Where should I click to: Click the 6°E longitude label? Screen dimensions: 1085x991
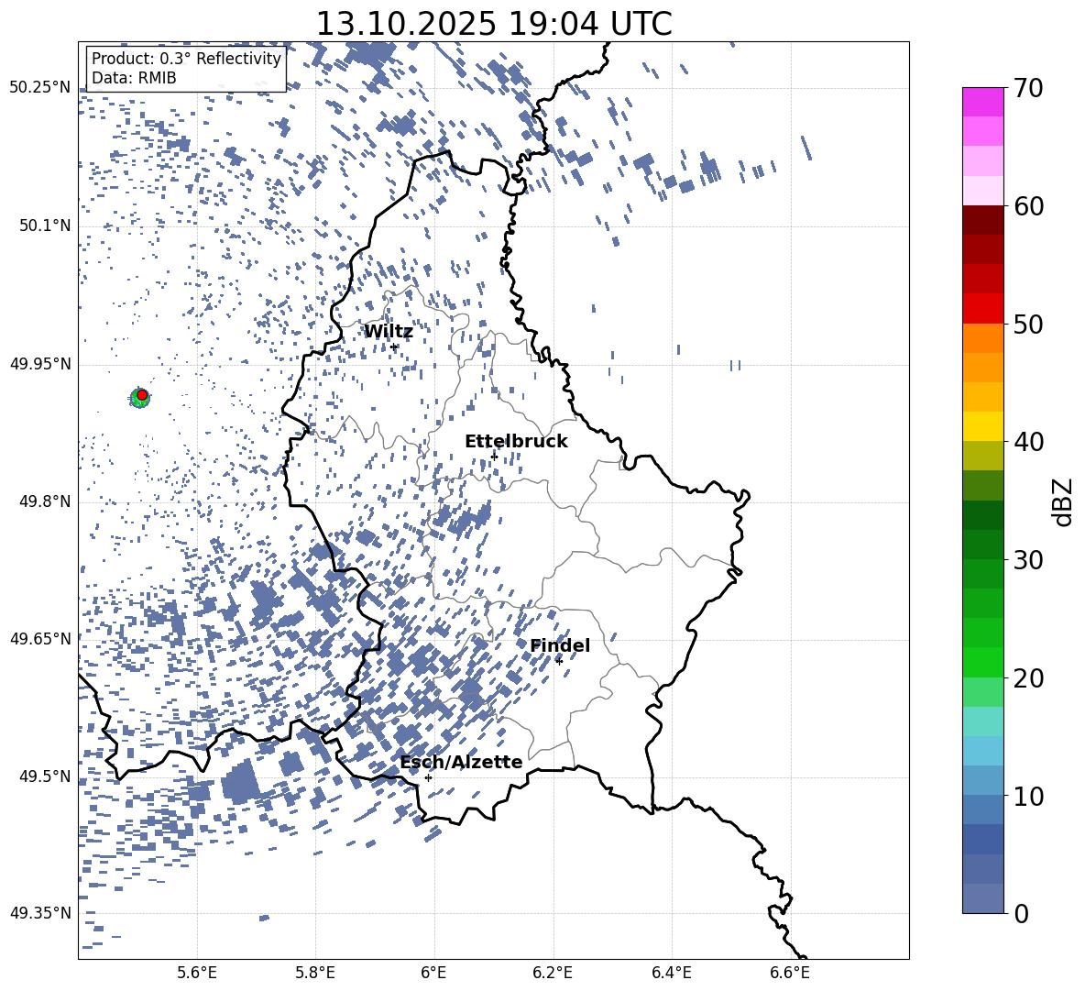(x=433, y=973)
